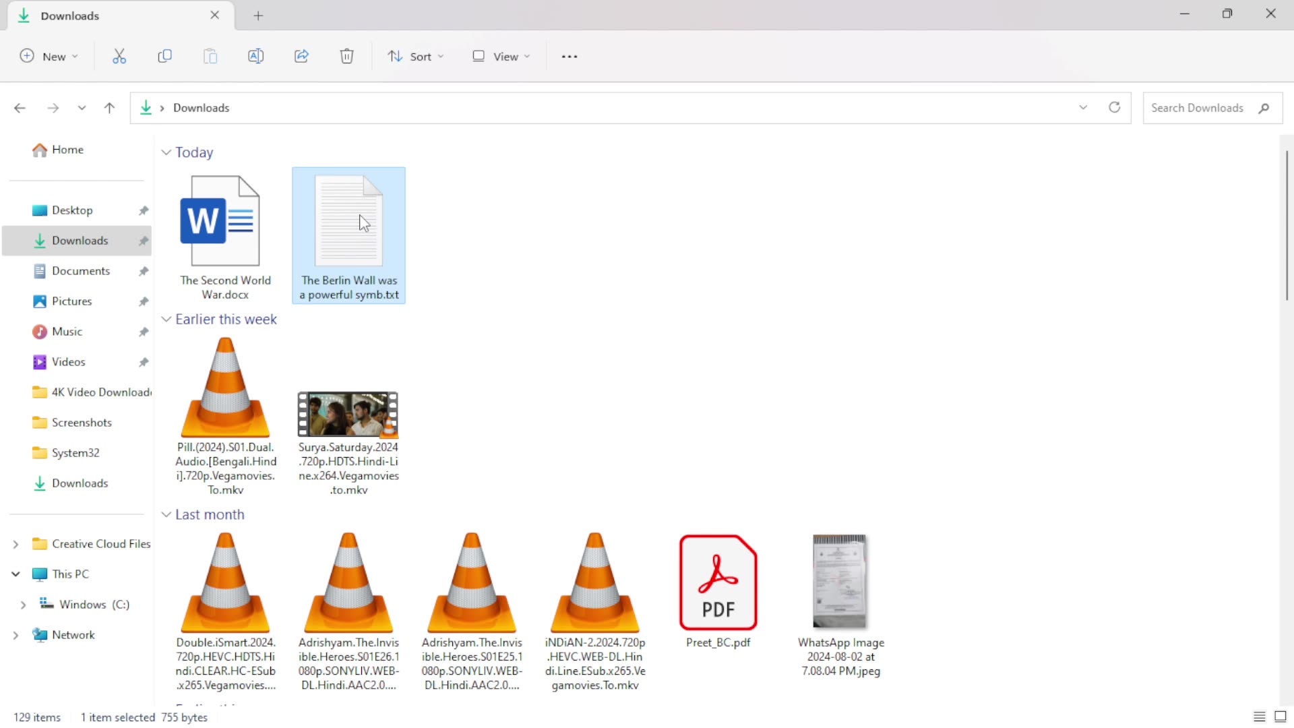Collapse the Last month group
Viewport: 1294px width, 728px height.
pyautogui.click(x=166, y=514)
